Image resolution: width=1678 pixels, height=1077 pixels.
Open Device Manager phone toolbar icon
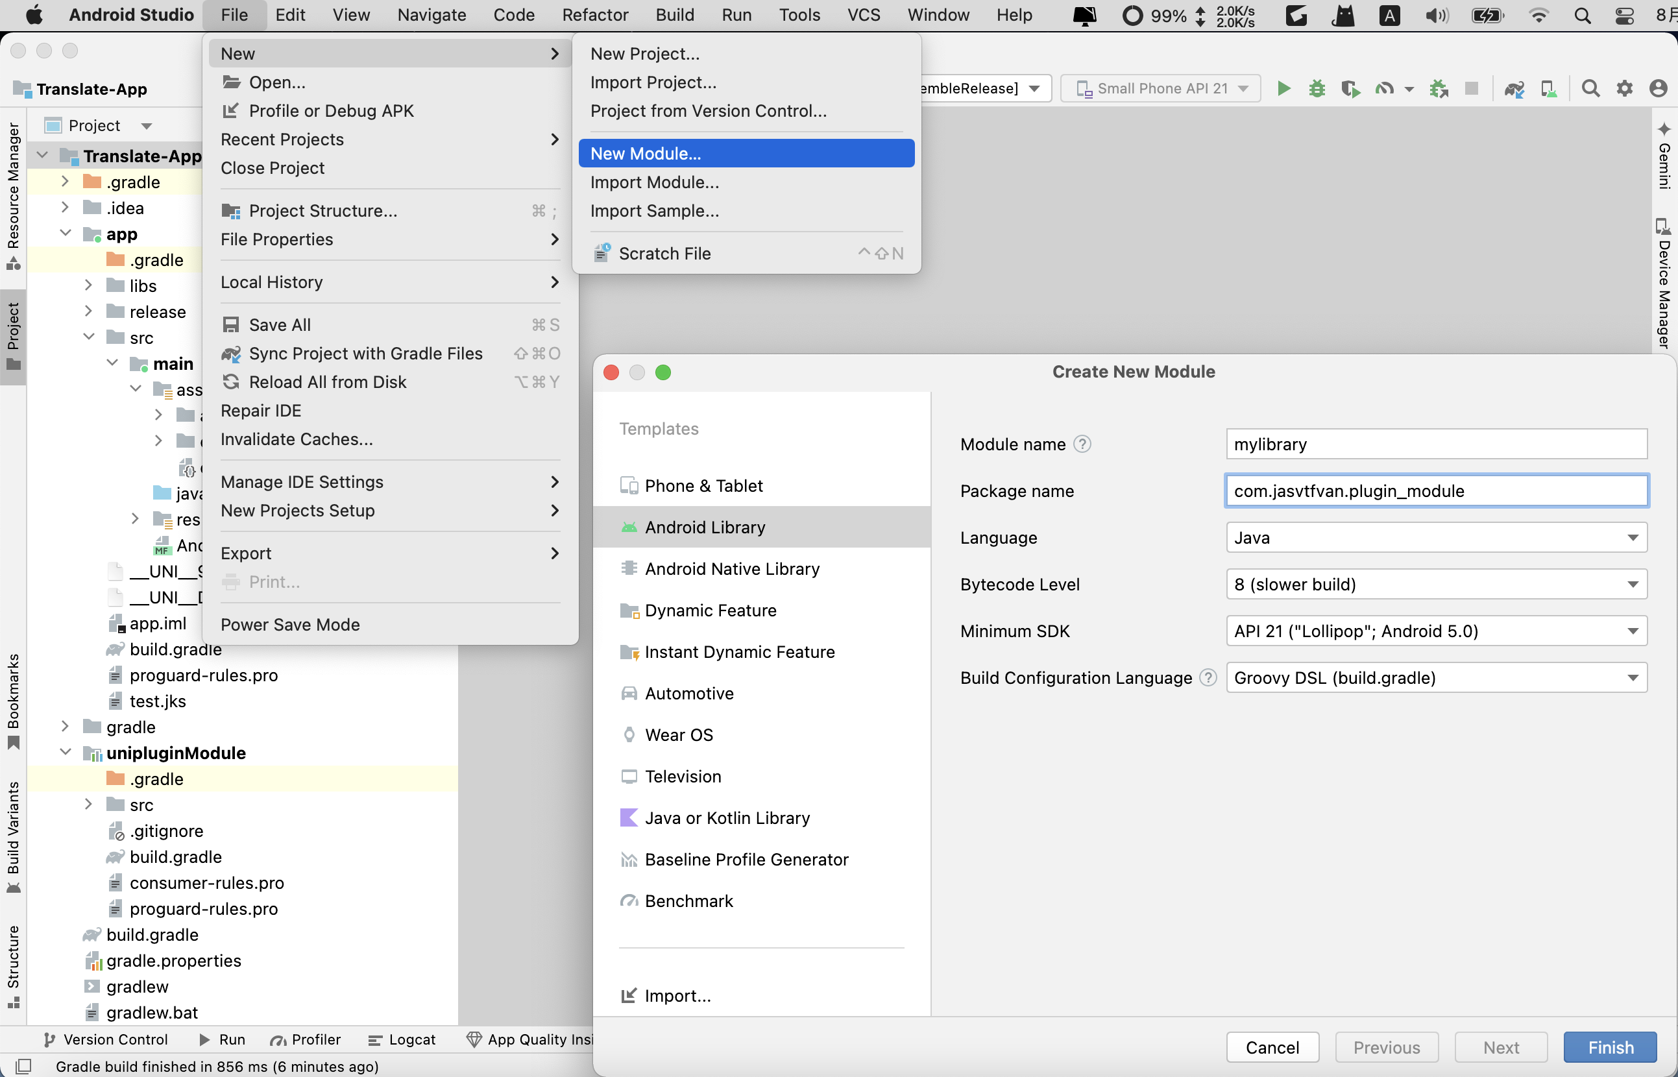[x=1549, y=89]
